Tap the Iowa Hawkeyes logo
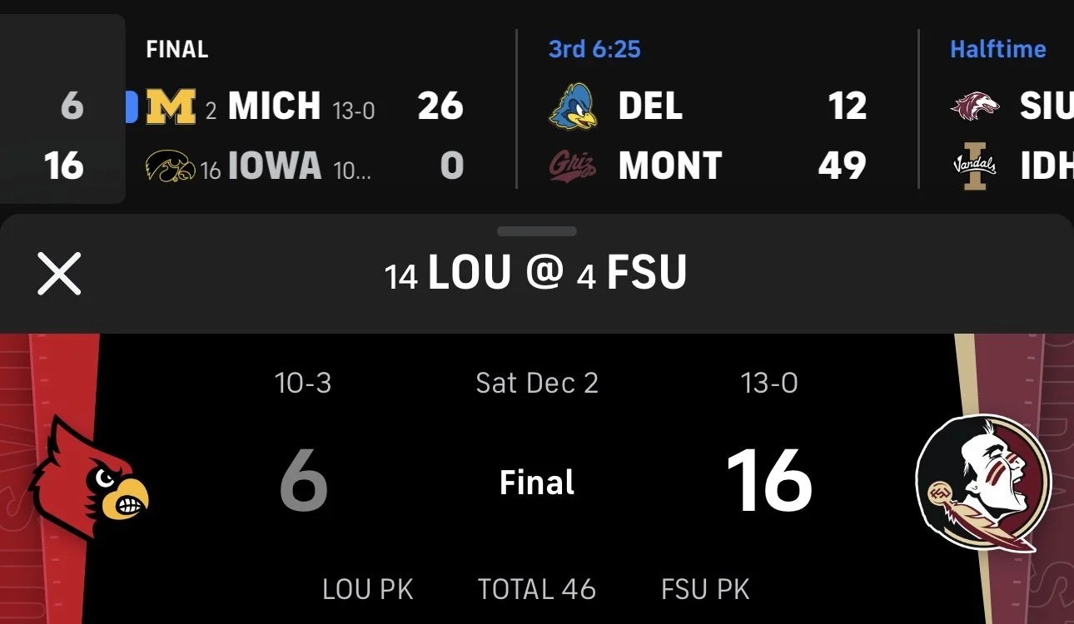Viewport: 1074px width, 624px height. [x=170, y=166]
